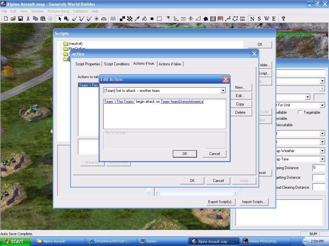Click the Export Script(s)... button

[221, 202]
